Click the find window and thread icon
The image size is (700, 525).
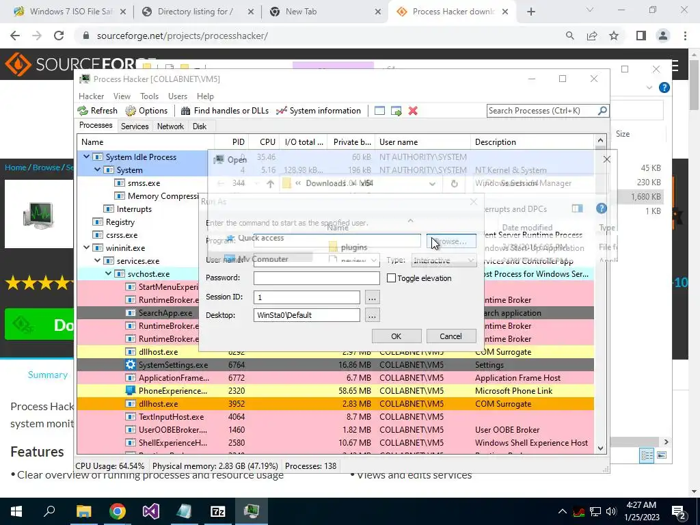coord(396,111)
